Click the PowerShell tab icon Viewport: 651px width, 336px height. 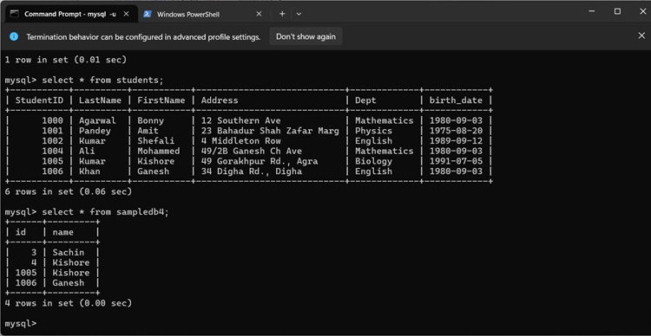pos(147,14)
